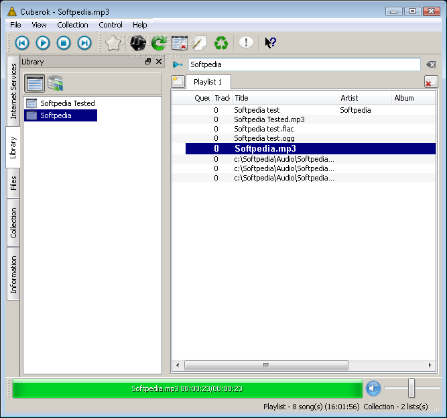Click the clear playlist toolbar icon
This screenshot has height=418, width=447.
[x=180, y=43]
